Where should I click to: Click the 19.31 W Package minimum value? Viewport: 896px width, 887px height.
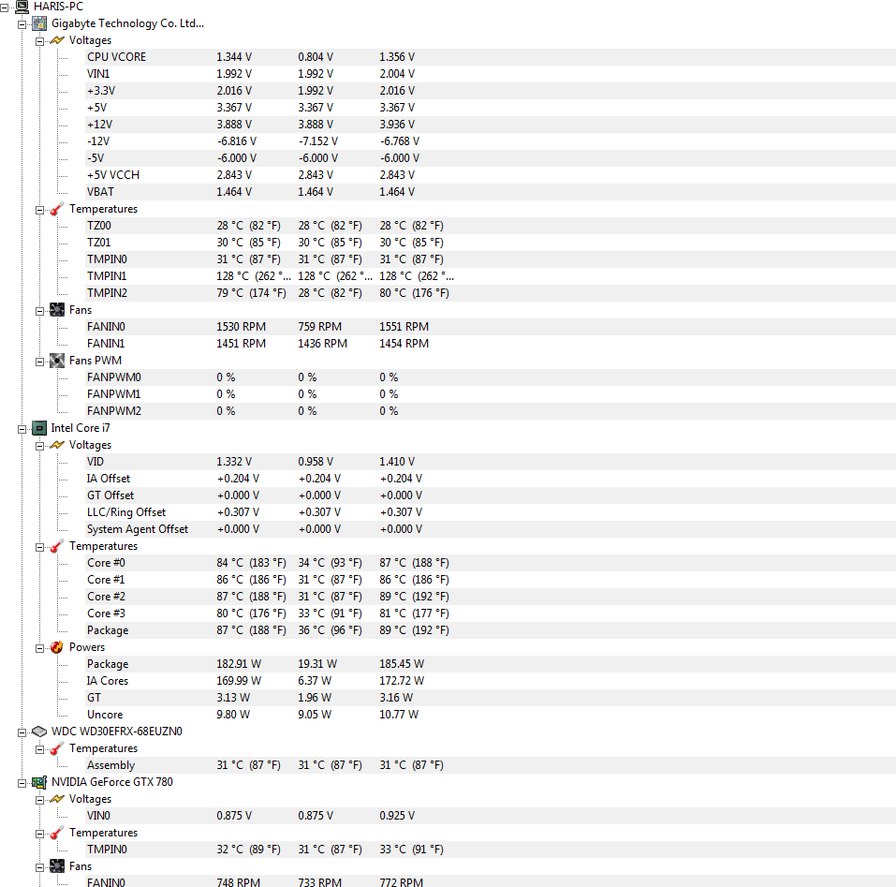click(x=317, y=664)
